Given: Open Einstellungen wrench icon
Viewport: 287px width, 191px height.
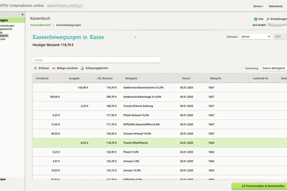Looking at the screenshot, I should coord(267,19).
